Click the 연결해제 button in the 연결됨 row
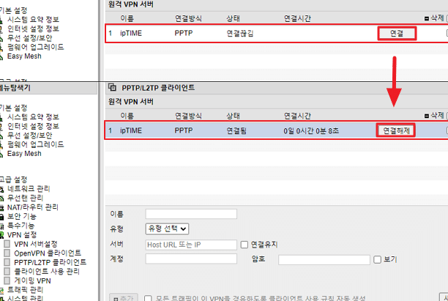This screenshot has width=448, height=301. 396,130
